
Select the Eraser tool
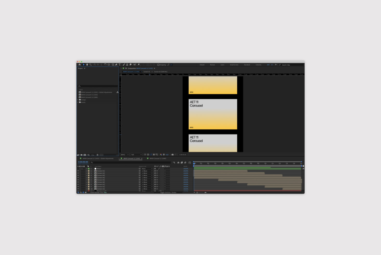coord(131,65)
